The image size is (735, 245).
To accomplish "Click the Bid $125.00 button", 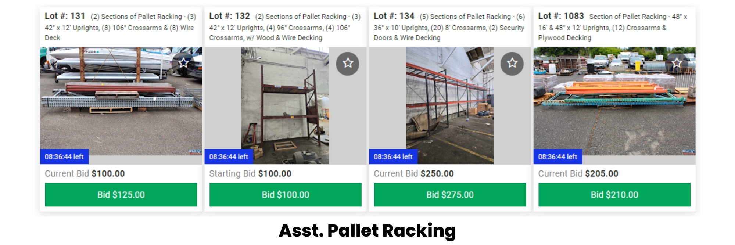I will point(121,195).
